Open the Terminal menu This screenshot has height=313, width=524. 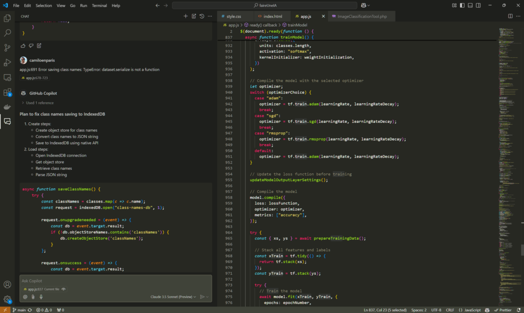99,5
